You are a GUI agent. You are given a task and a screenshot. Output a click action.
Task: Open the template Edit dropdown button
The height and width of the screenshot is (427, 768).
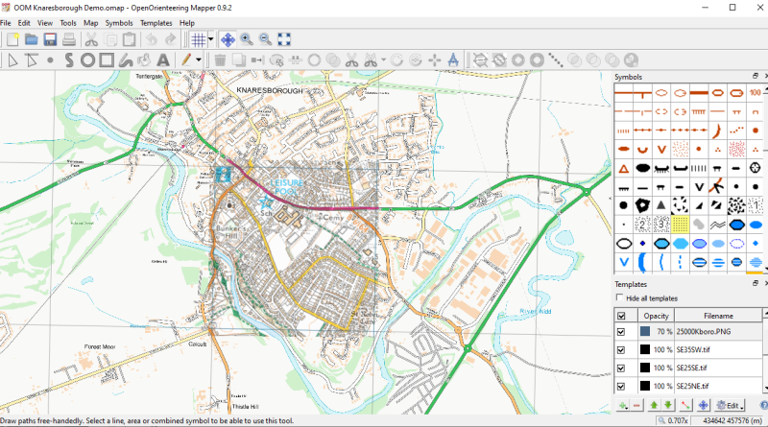coord(730,406)
